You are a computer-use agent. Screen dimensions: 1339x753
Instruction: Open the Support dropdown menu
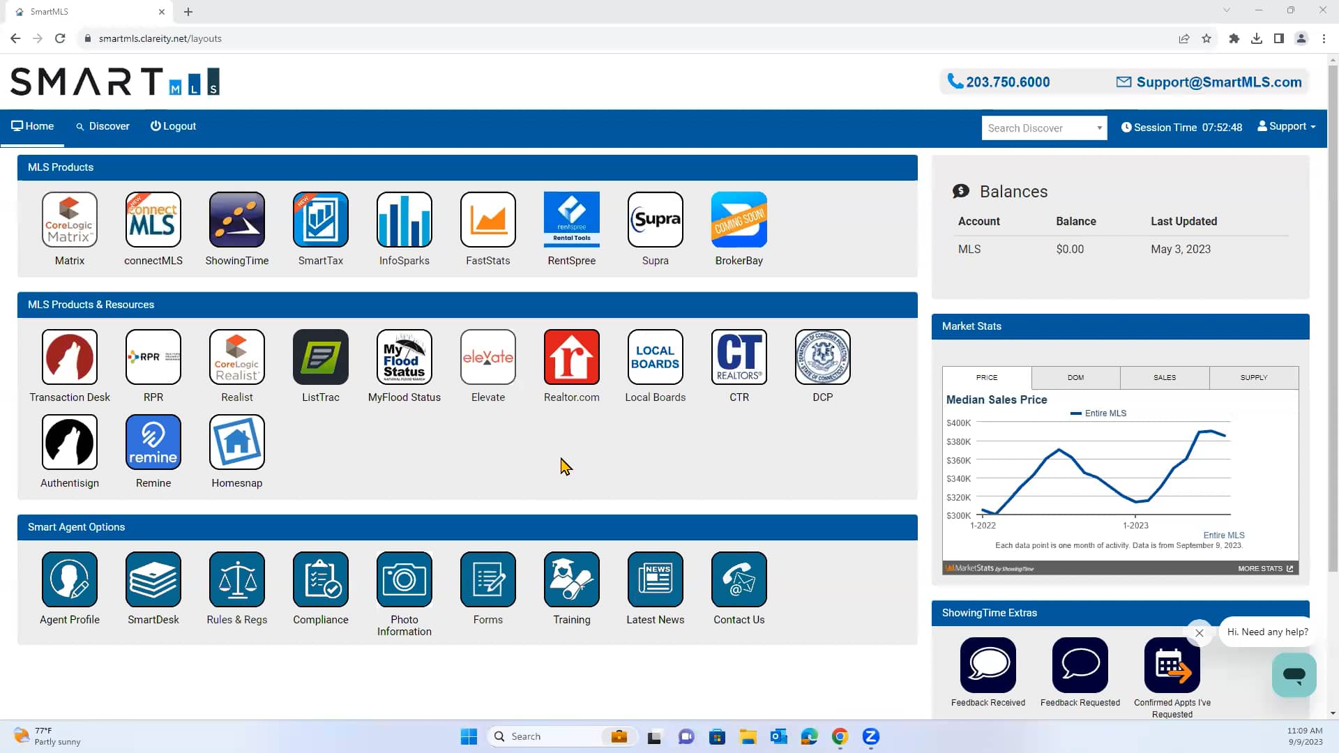click(1286, 126)
